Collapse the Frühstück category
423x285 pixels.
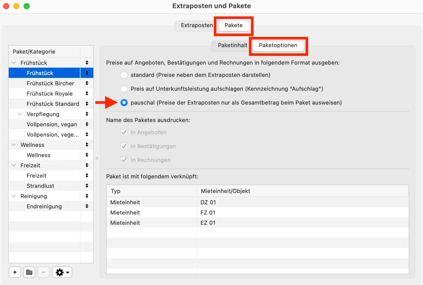tap(14, 63)
